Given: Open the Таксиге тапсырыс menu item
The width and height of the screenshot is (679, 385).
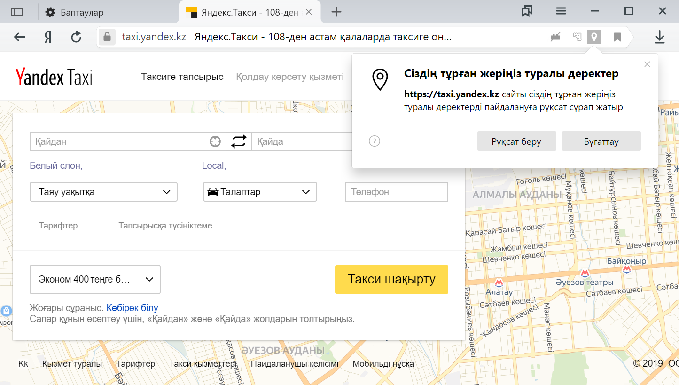Looking at the screenshot, I should [x=182, y=77].
